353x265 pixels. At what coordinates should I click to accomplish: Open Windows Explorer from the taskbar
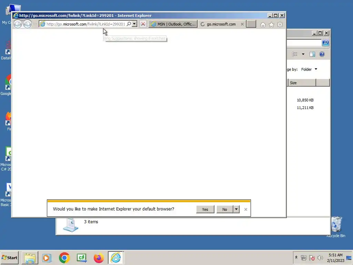pos(30,258)
